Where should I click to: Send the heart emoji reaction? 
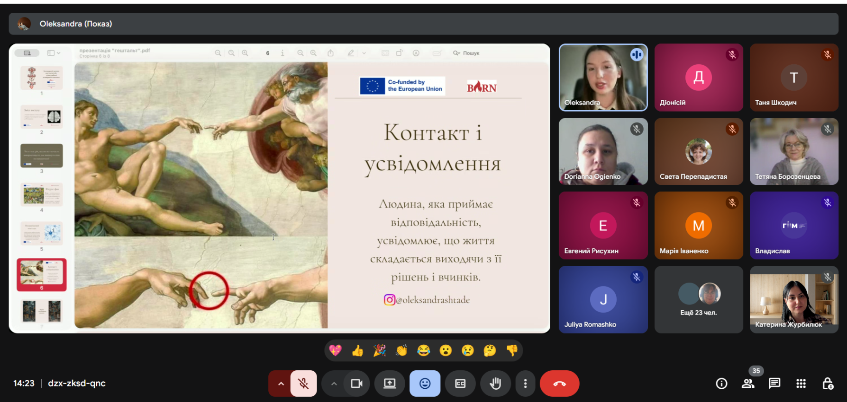(x=336, y=350)
